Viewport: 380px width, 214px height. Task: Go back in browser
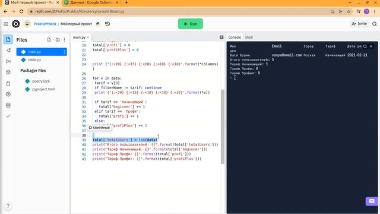[x=5, y=11]
